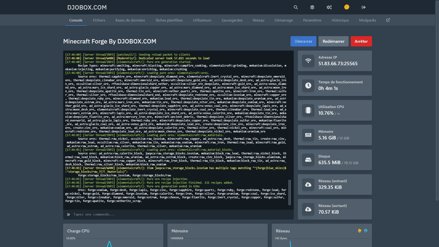The width and height of the screenshot is (439, 247).
Task: Click the page vertical scrollbar
Action: [437, 100]
